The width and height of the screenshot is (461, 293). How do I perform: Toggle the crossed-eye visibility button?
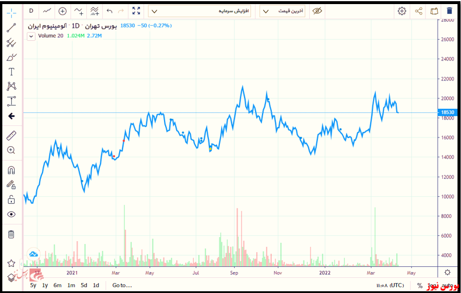(317, 11)
